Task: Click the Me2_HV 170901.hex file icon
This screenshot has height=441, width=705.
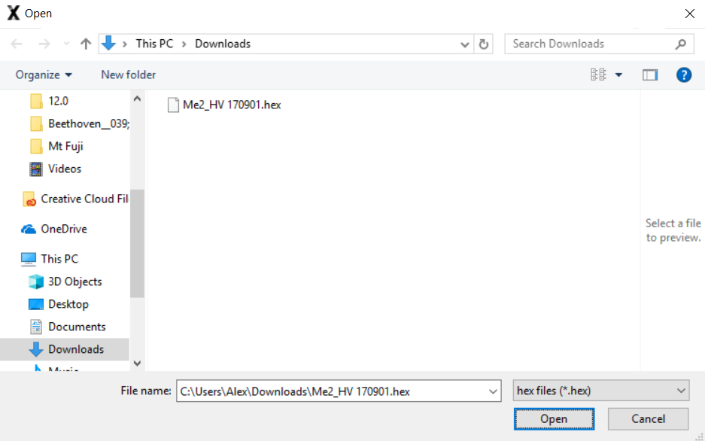Action: [173, 105]
